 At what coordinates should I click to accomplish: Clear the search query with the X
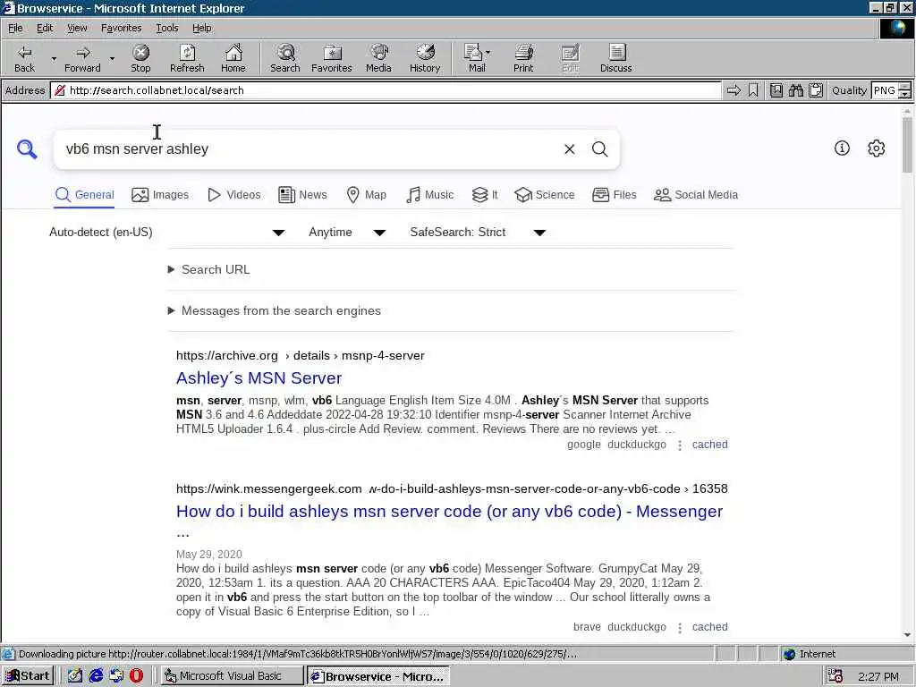tap(570, 149)
